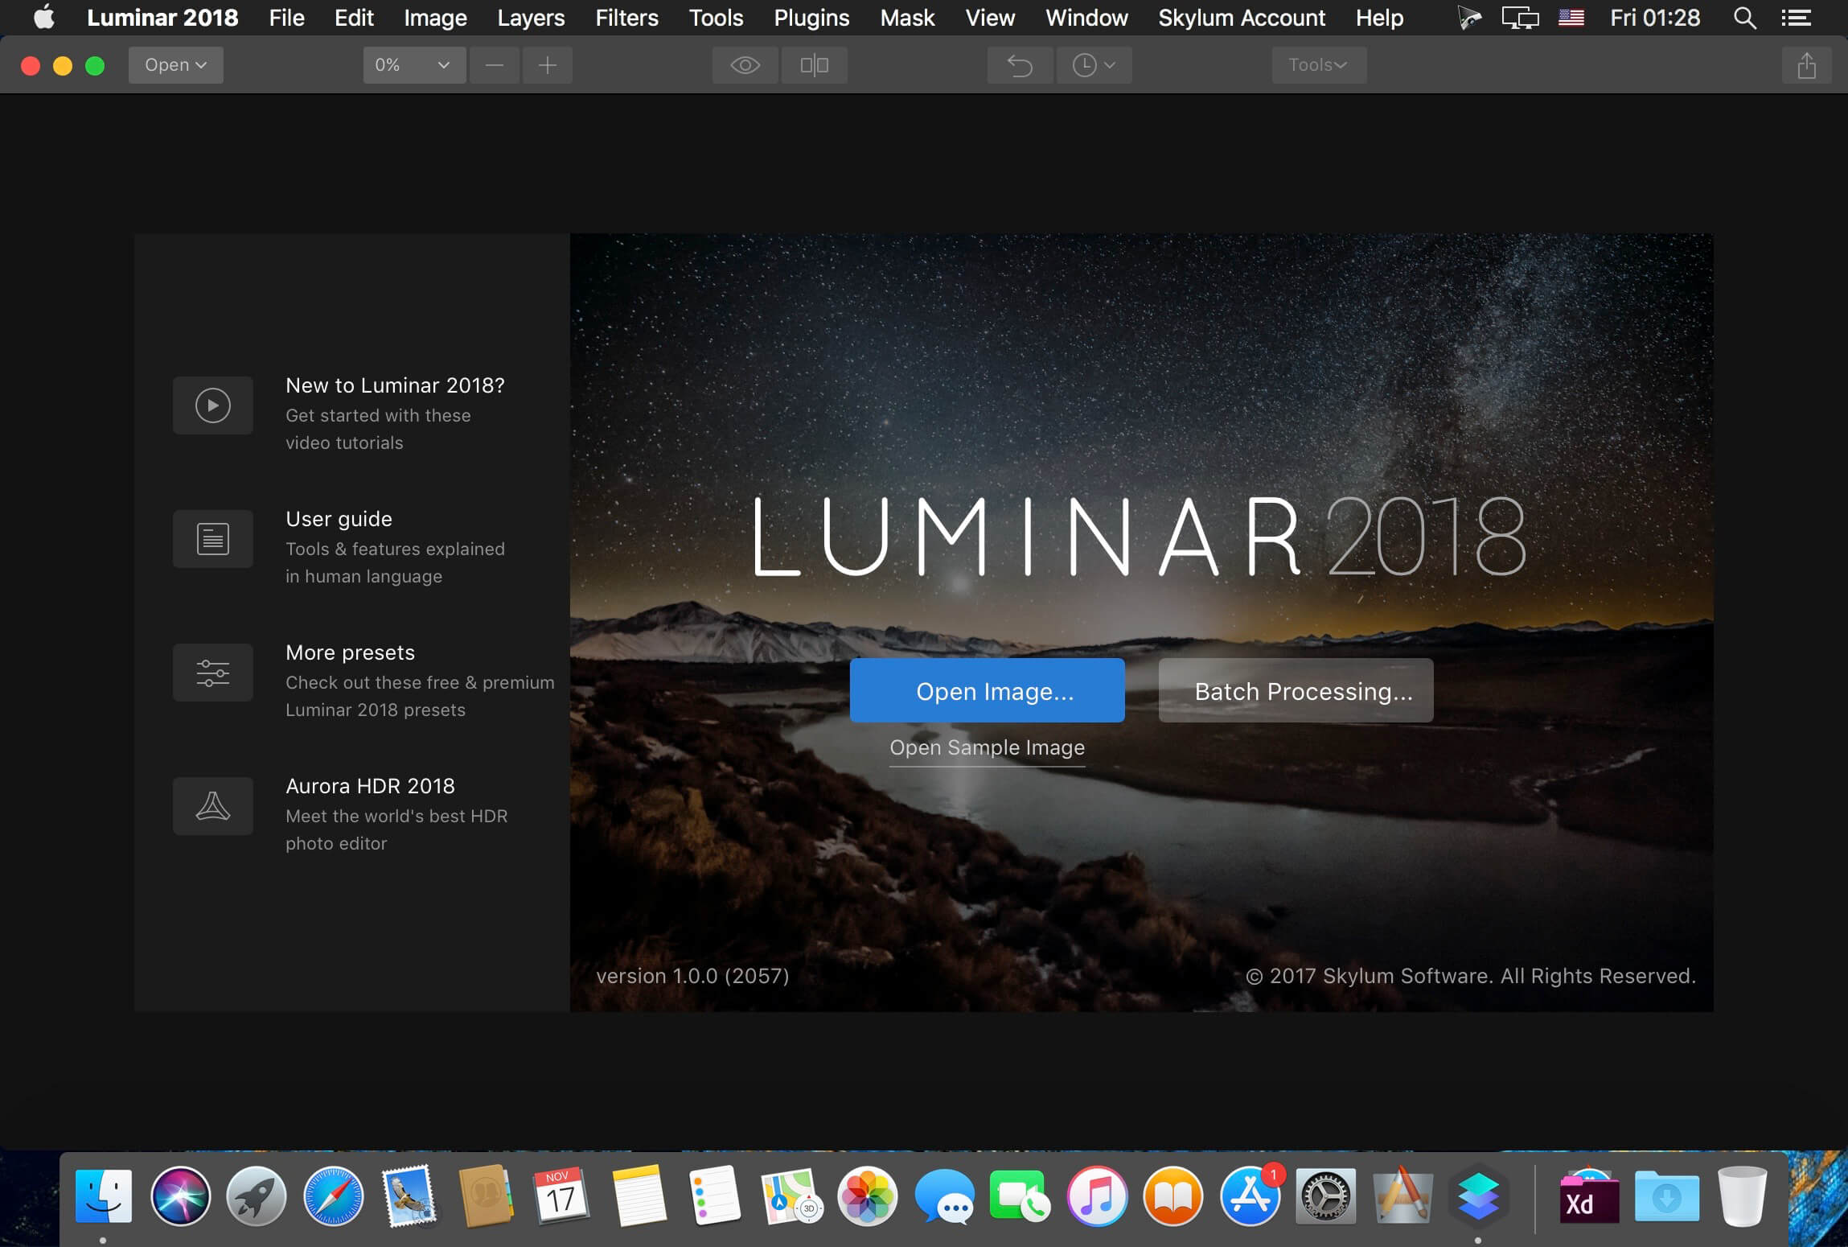Open the Image menu

(435, 18)
